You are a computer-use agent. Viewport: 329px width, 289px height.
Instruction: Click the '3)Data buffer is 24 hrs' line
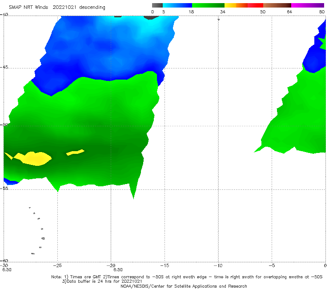pos(102,281)
